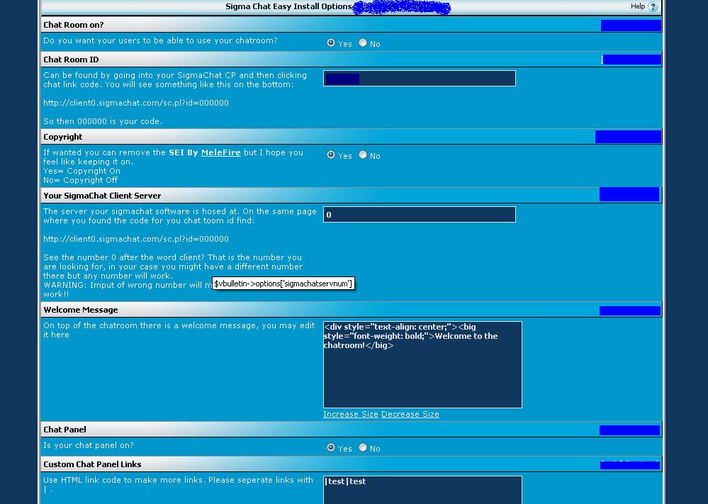
Task: Select Yes for Copyright option
Action: pos(331,155)
